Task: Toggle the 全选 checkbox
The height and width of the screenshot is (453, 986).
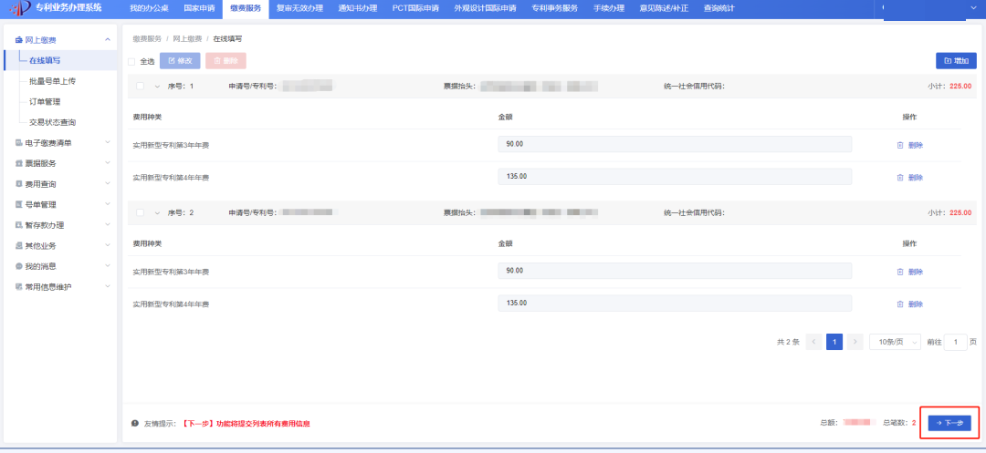Action: tap(132, 62)
